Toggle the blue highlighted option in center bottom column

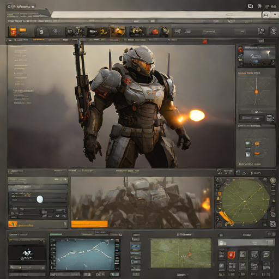[136, 246]
